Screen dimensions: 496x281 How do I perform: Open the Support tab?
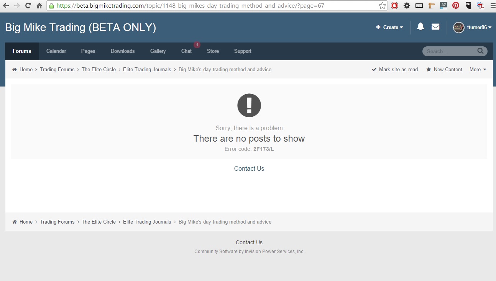243,51
